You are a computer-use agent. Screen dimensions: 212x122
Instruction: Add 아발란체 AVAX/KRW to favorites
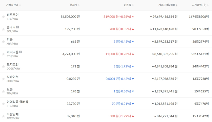3,116
